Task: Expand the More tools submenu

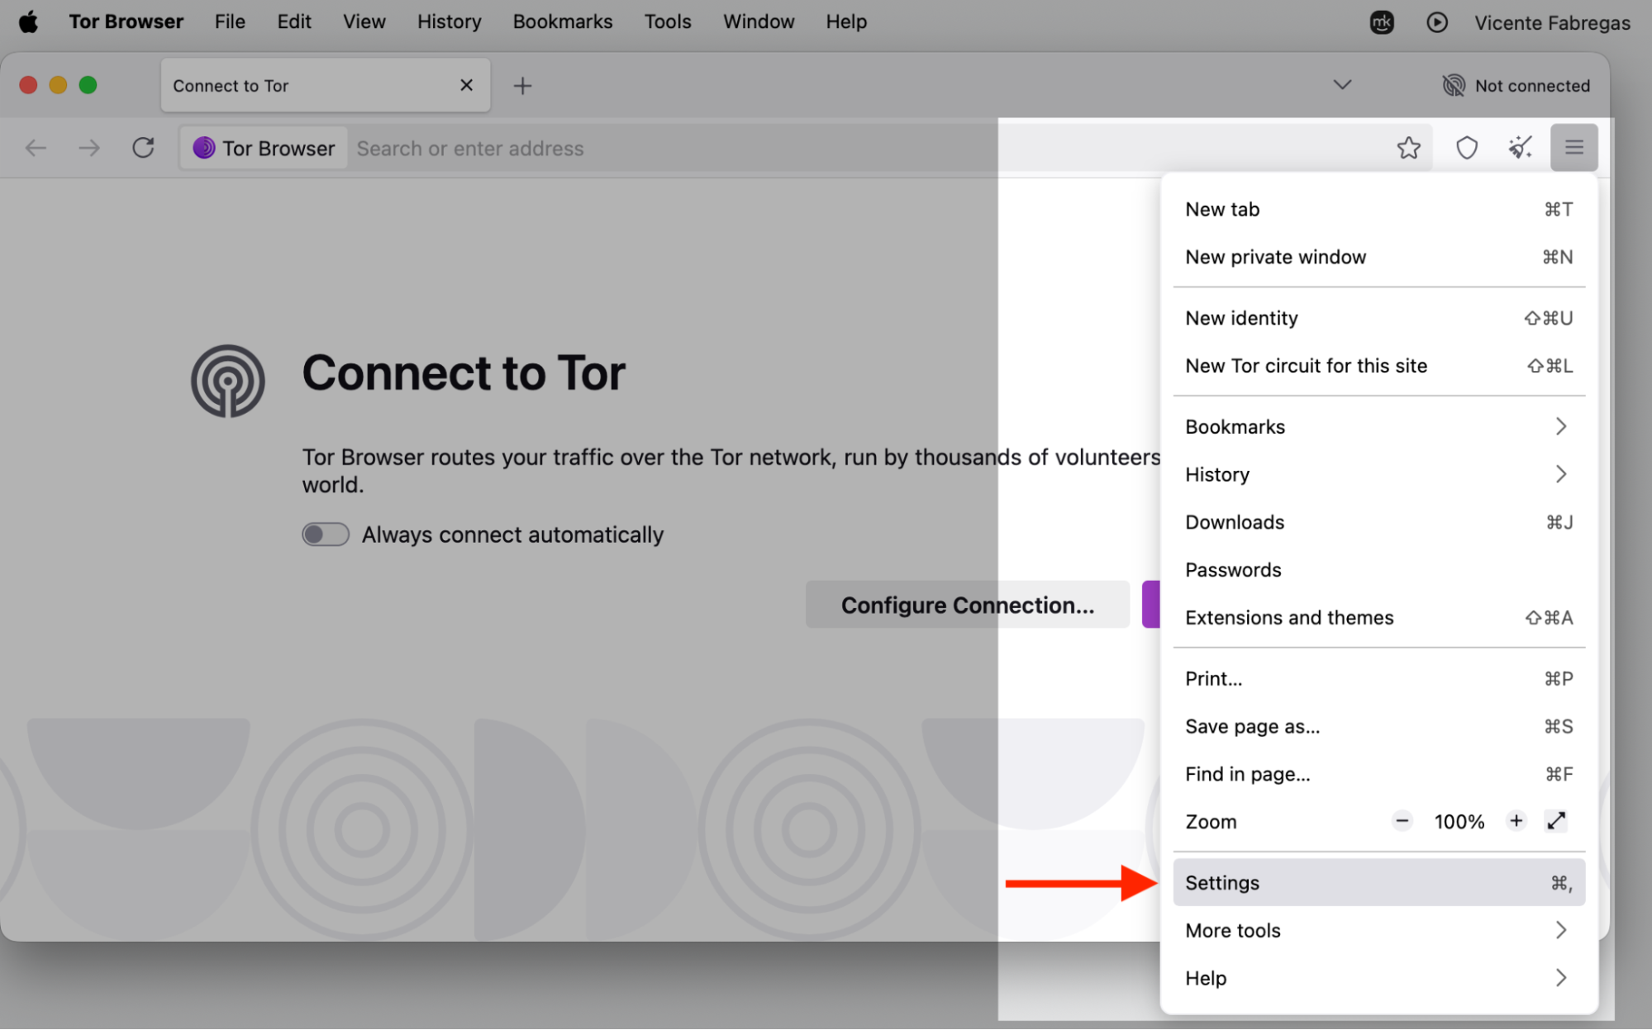Action: [x=1378, y=931]
